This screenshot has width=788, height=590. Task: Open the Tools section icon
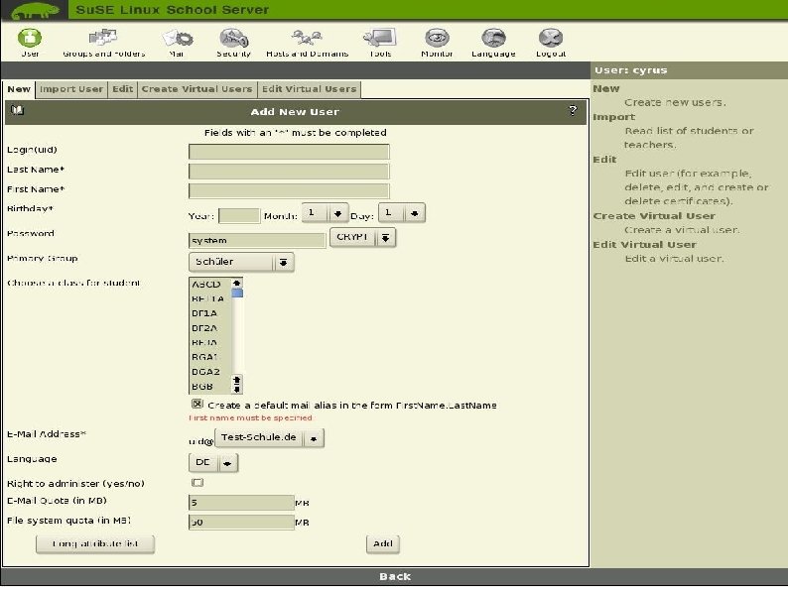[380, 38]
